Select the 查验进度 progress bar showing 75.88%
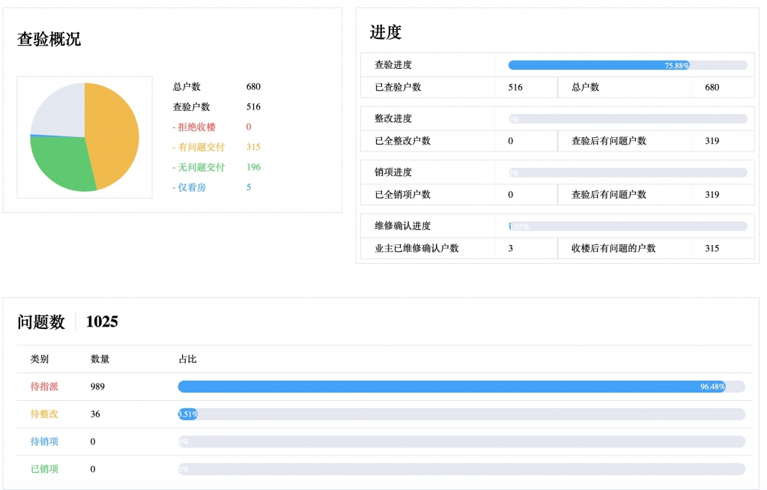Screen dimensions: 767x490 click(628, 65)
